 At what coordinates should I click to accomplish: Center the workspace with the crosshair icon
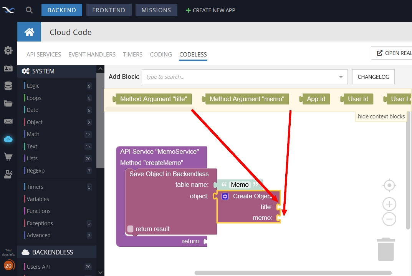389,185
